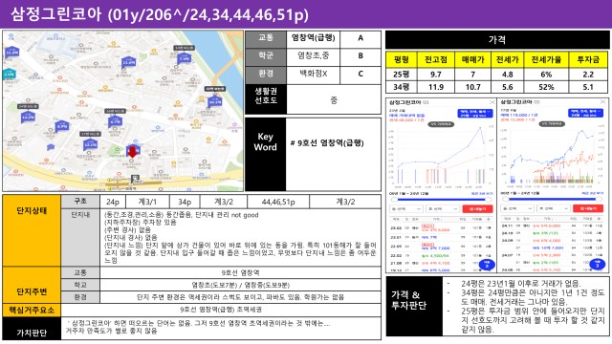This screenshot has height=344, width=612.
Task: Click the 6.7억 marker in the map center
Action: click(115, 121)
